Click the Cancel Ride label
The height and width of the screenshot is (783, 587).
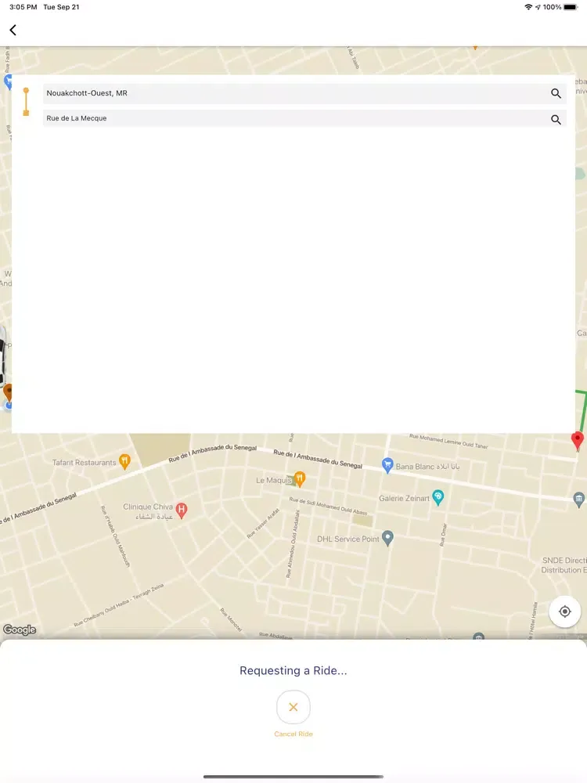point(293,734)
